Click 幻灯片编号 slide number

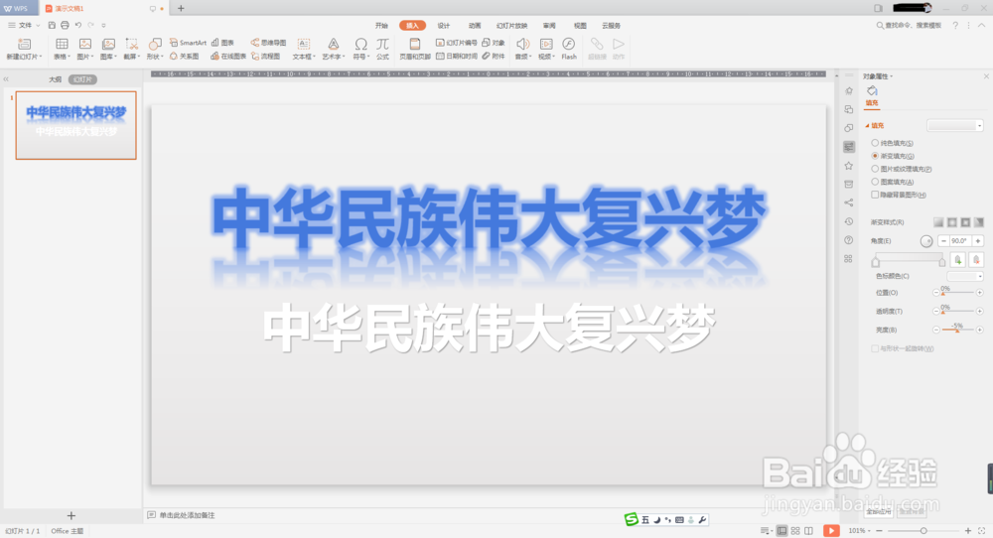tap(457, 43)
